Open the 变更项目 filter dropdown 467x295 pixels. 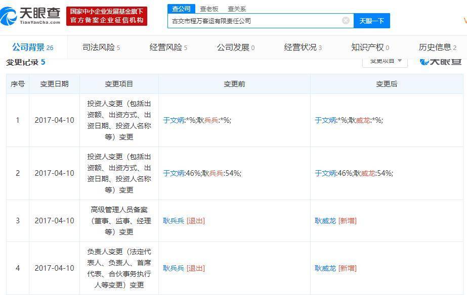pos(382,61)
